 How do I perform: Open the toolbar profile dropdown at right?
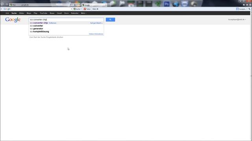241,9
